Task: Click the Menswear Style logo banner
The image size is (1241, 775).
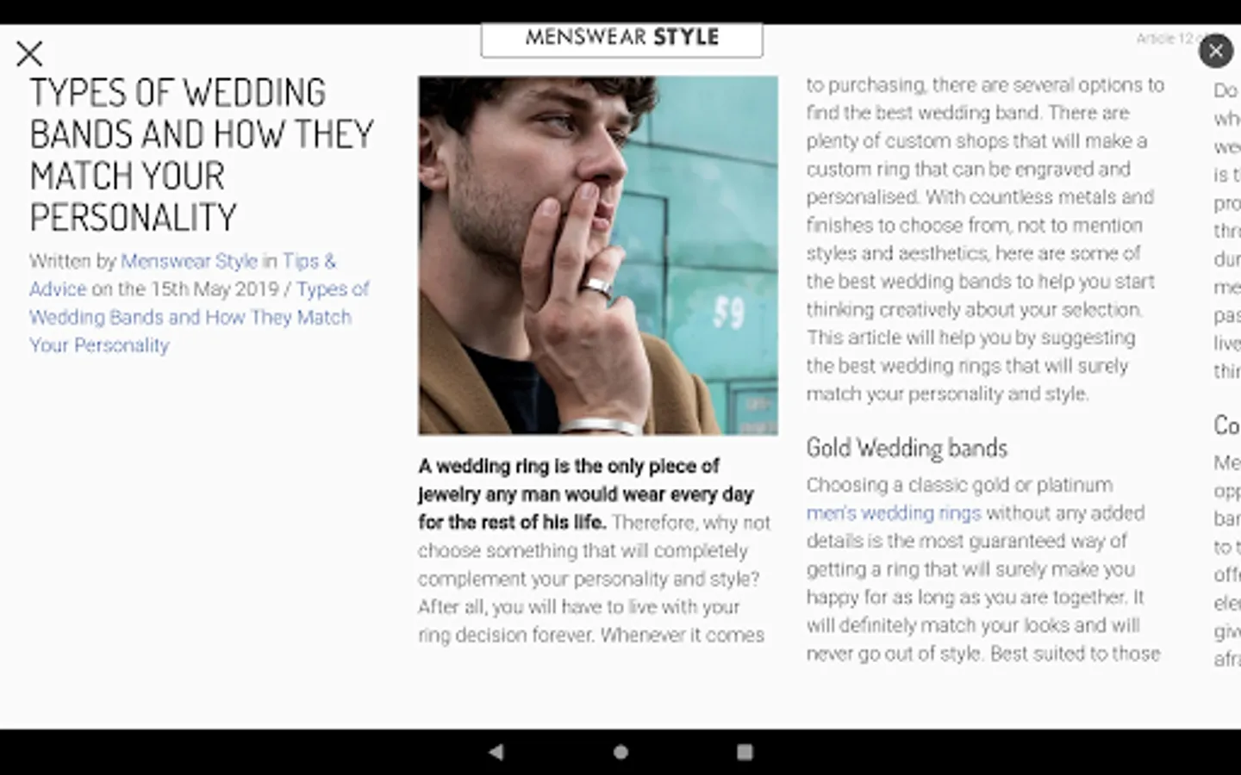Action: [x=621, y=39]
